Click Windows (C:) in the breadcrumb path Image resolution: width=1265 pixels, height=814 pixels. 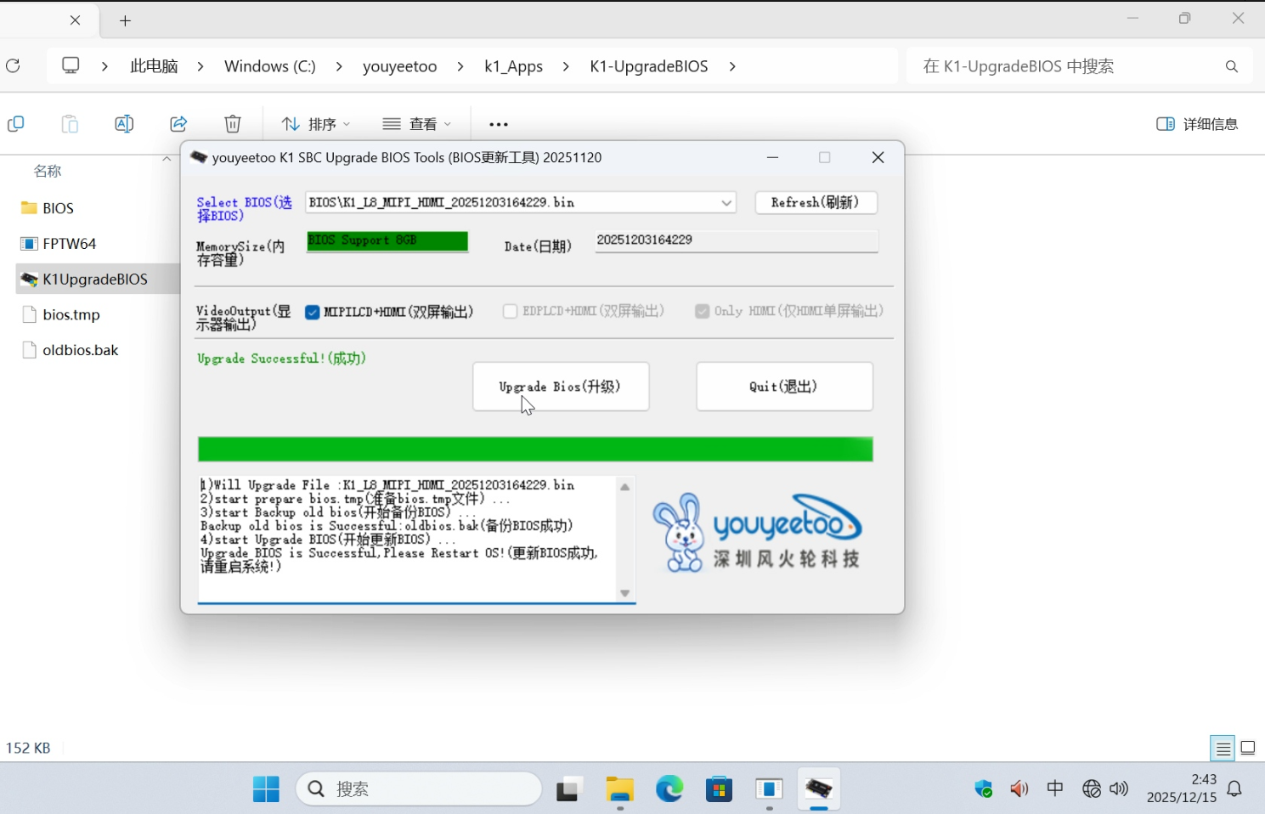(x=269, y=66)
